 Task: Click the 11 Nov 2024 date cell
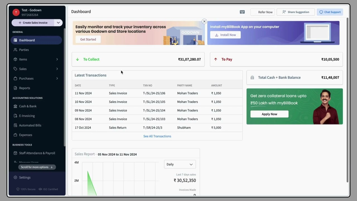[83, 93]
